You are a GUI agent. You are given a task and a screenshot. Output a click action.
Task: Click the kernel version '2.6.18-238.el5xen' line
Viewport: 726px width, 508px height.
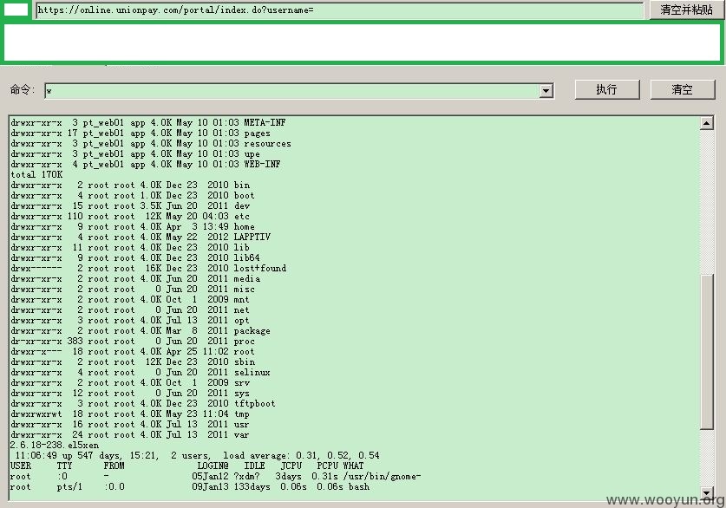pyautogui.click(x=55, y=445)
